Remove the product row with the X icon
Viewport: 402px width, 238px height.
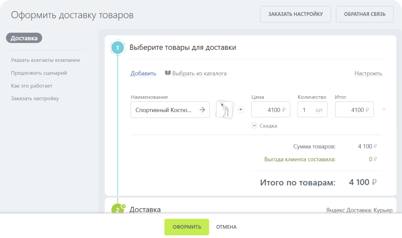384,109
